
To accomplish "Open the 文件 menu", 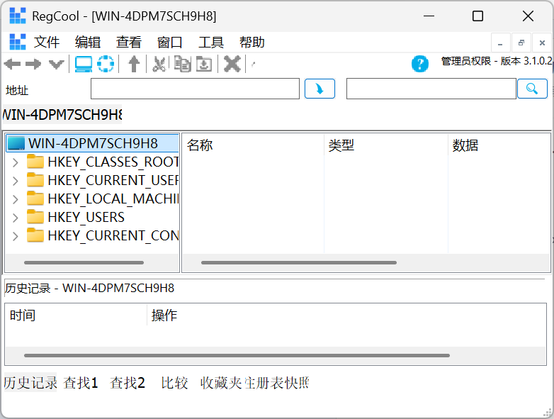I will 47,42.
